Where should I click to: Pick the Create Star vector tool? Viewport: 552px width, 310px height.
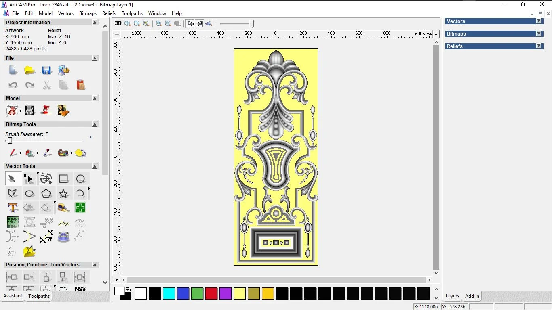(x=63, y=193)
